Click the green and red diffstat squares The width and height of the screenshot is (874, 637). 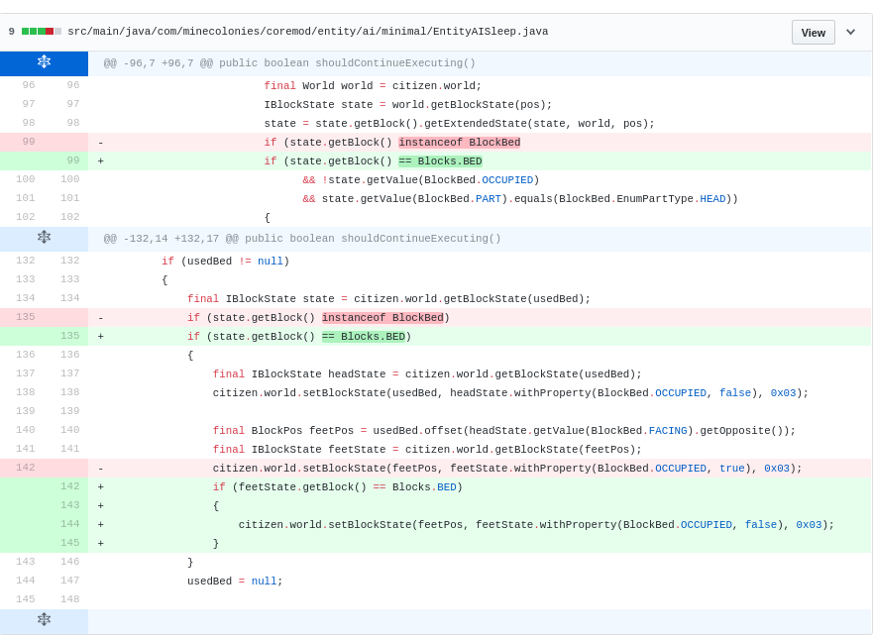42,32
